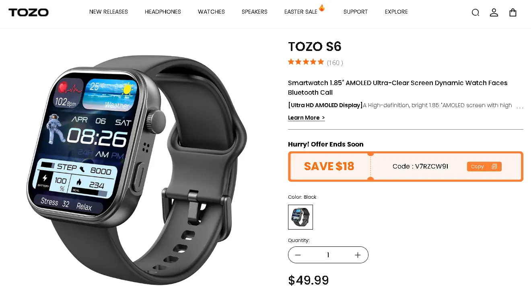Open the (160) reviews count link
This screenshot has width=531, height=299.
pyautogui.click(x=335, y=63)
